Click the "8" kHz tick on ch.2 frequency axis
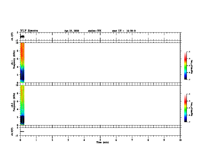203x157 pixels. 18,93
